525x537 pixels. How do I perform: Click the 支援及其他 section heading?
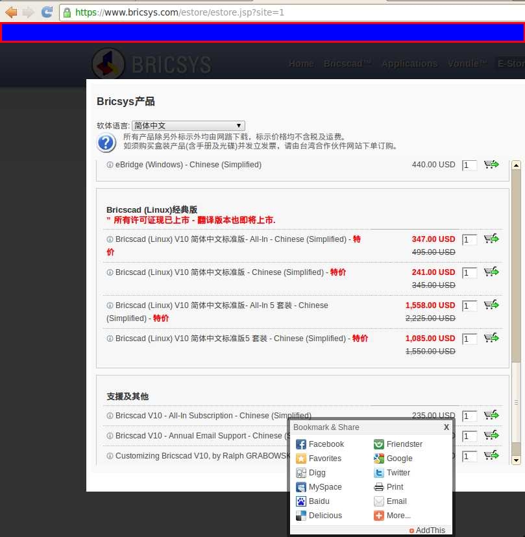(x=127, y=396)
